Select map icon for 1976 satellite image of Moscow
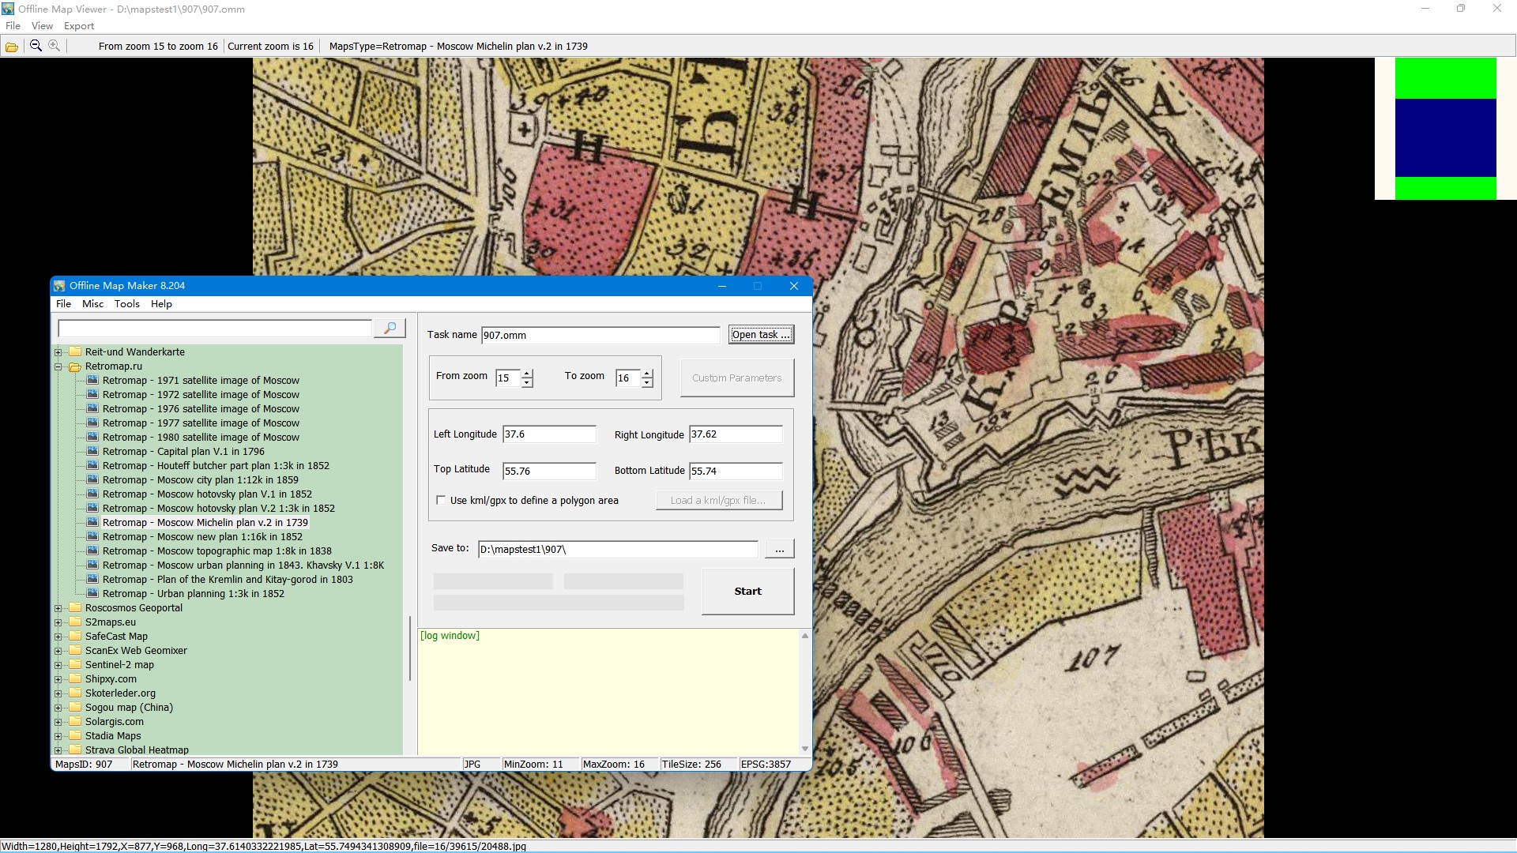 tap(92, 408)
